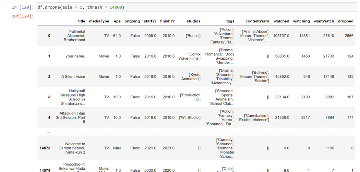Click the df.dropna code input cell
Image resolution: width=360 pixels, height=172 pixels.
click(195, 7)
